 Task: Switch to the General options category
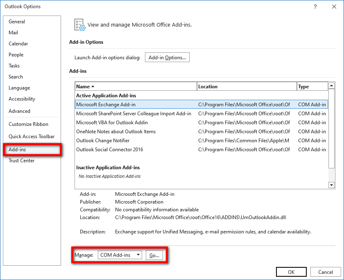(x=17, y=22)
